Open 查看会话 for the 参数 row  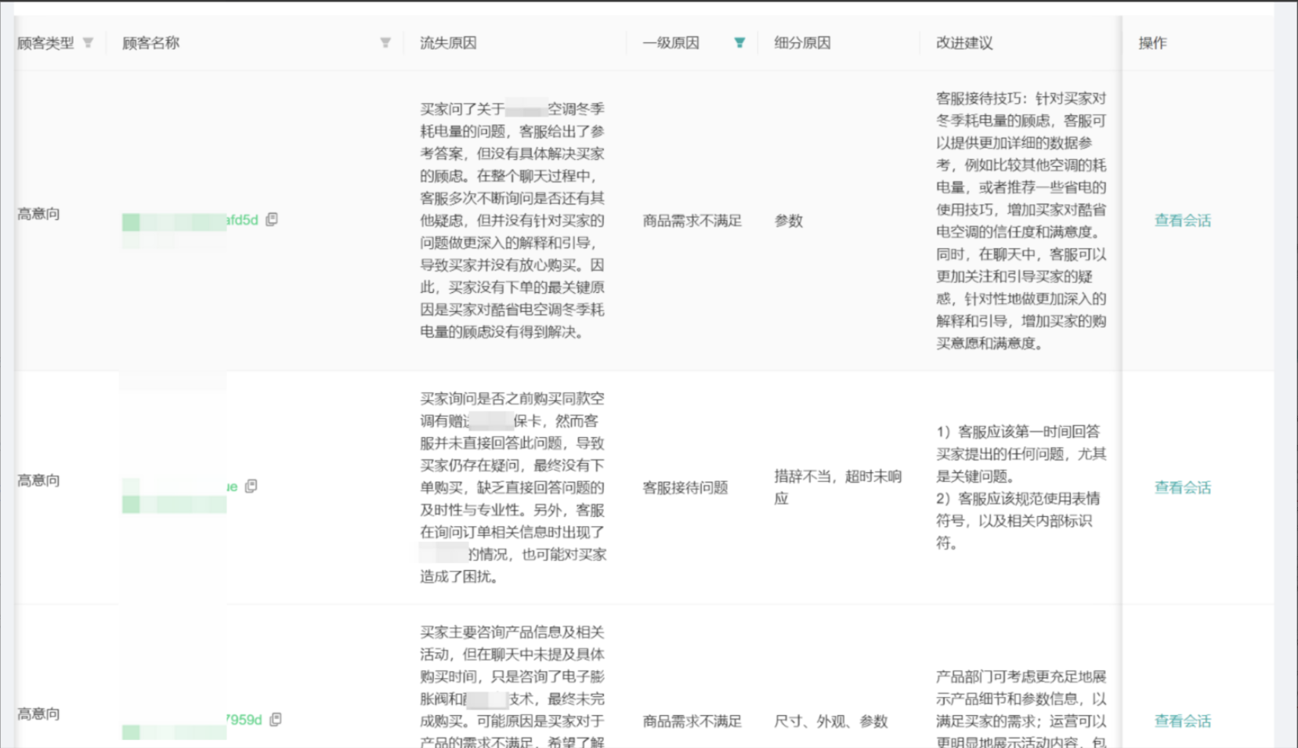[x=1182, y=221]
